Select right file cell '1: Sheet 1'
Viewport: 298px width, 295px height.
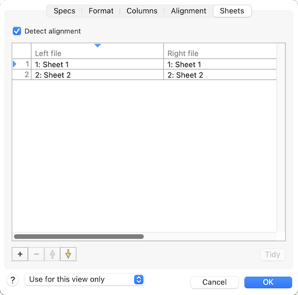(220, 64)
